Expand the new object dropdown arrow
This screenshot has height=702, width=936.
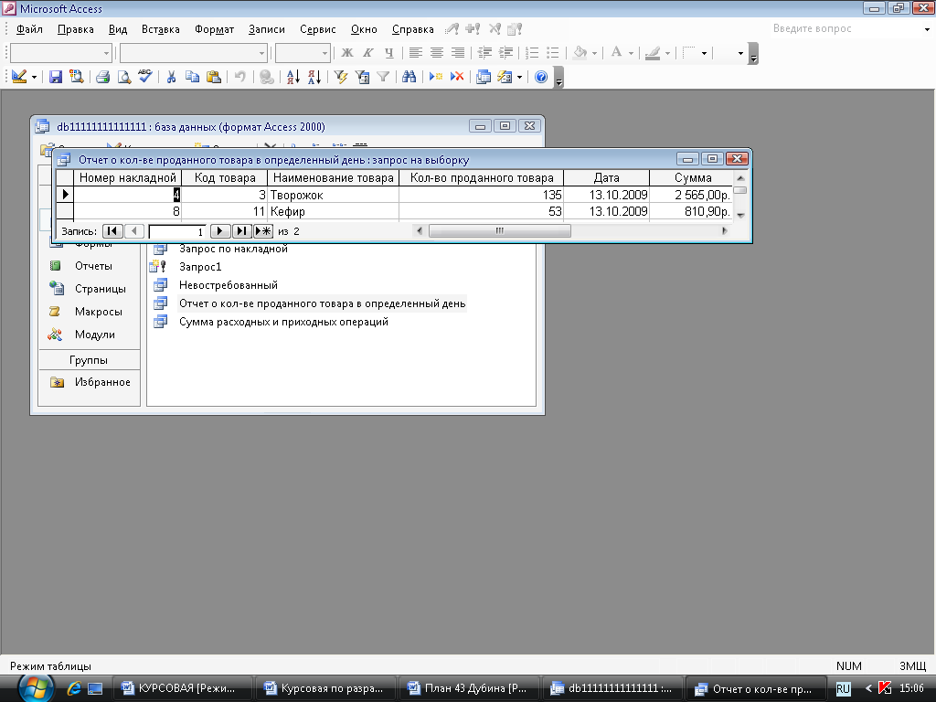pos(519,77)
